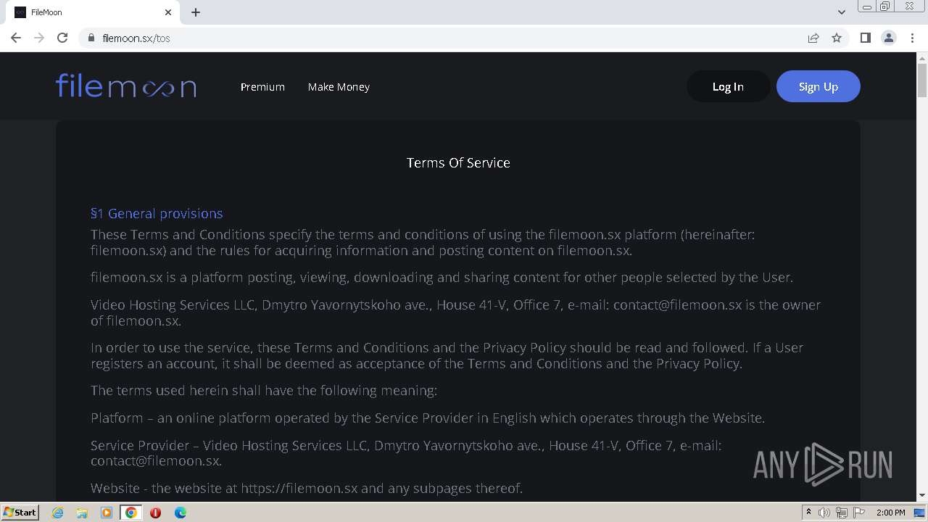Open the Windows Start menu

click(x=20, y=512)
